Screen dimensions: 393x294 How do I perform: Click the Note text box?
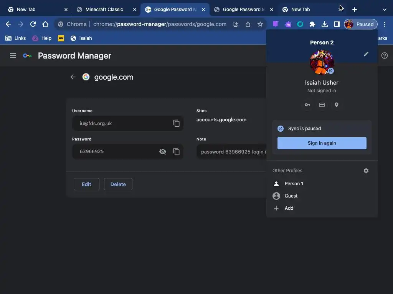tap(231, 152)
